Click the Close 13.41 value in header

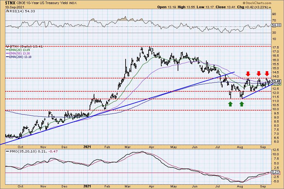click(x=225, y=7)
